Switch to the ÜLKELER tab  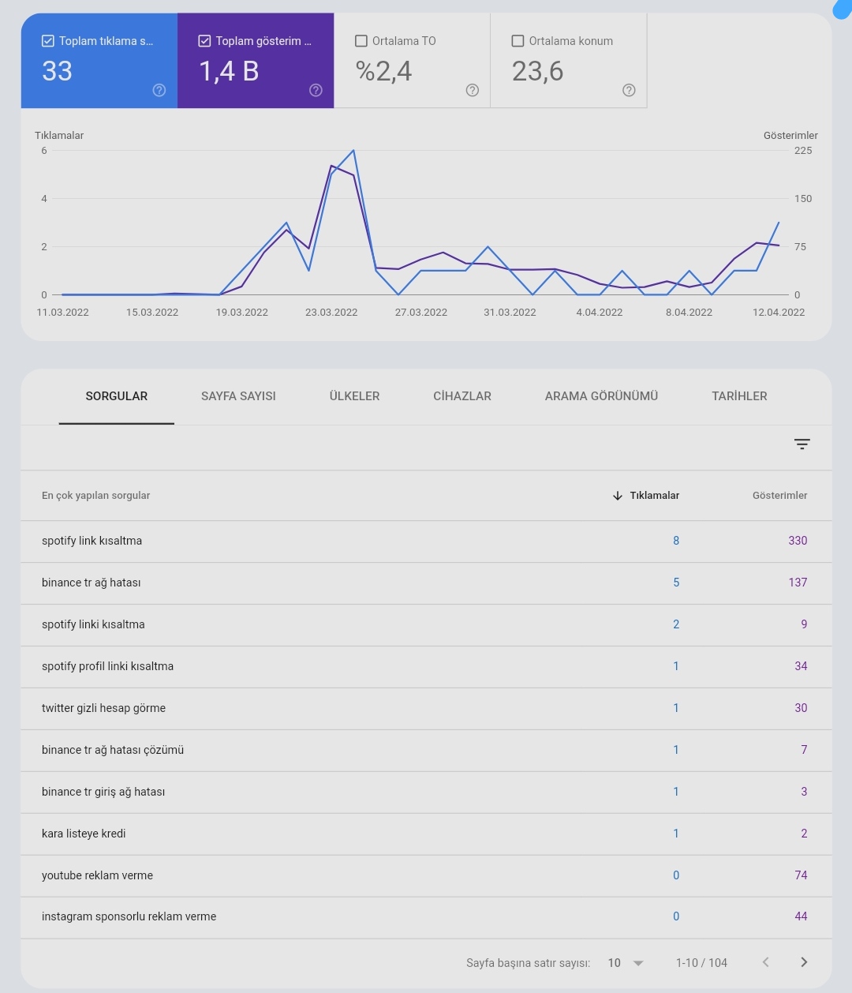(x=354, y=396)
